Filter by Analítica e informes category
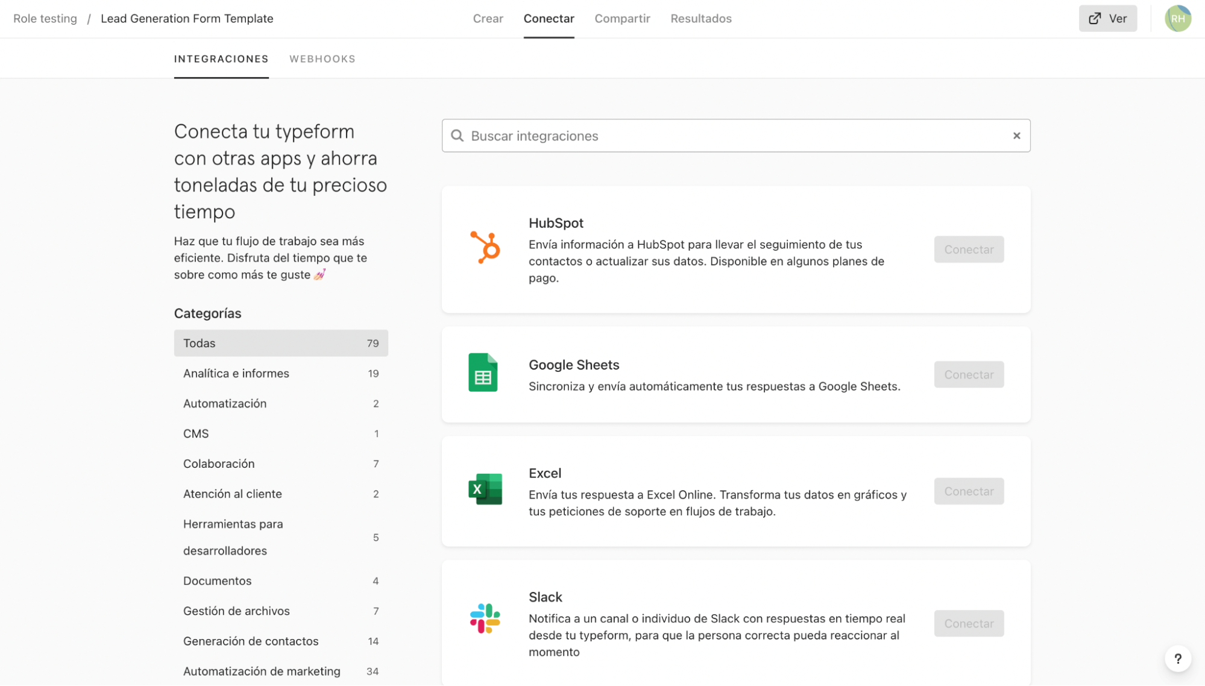 point(281,374)
